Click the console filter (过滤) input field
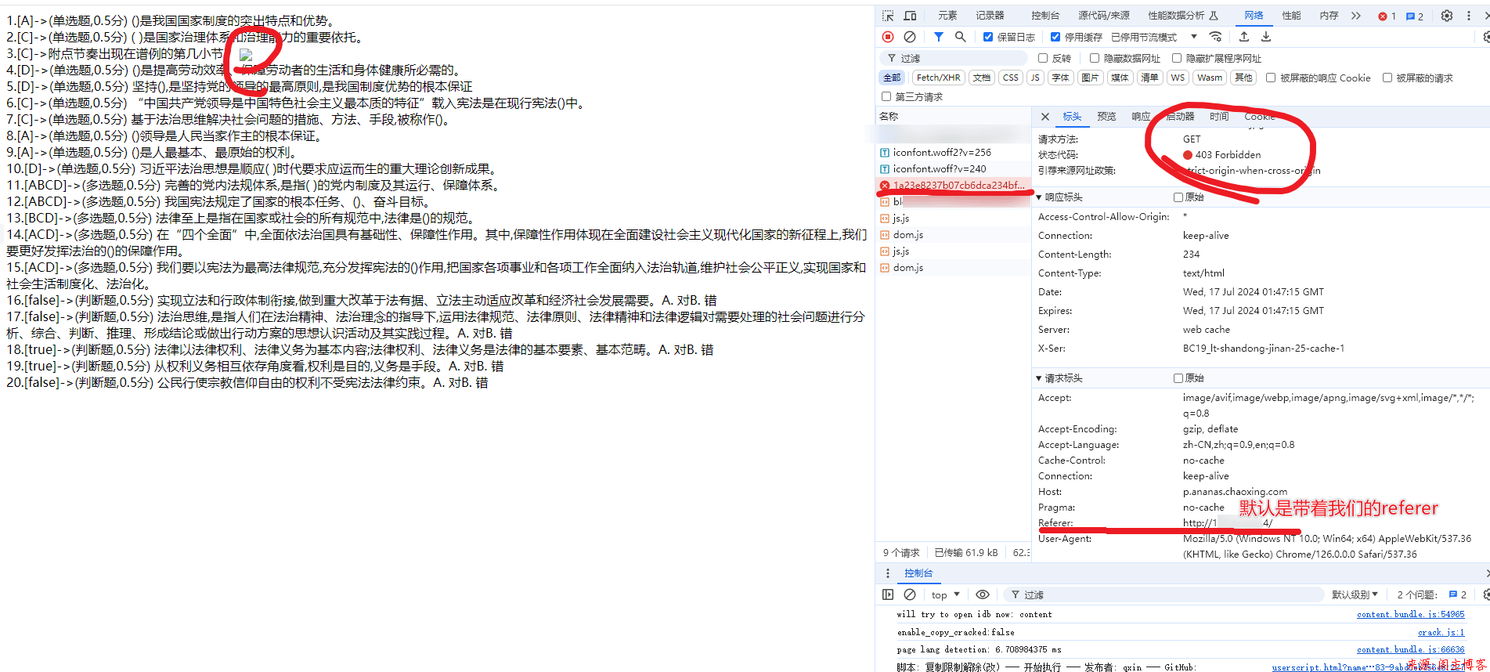The height and width of the screenshot is (672, 1490). coord(1163,594)
